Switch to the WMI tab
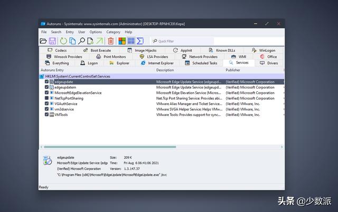The image size is (338, 212). coord(239,56)
